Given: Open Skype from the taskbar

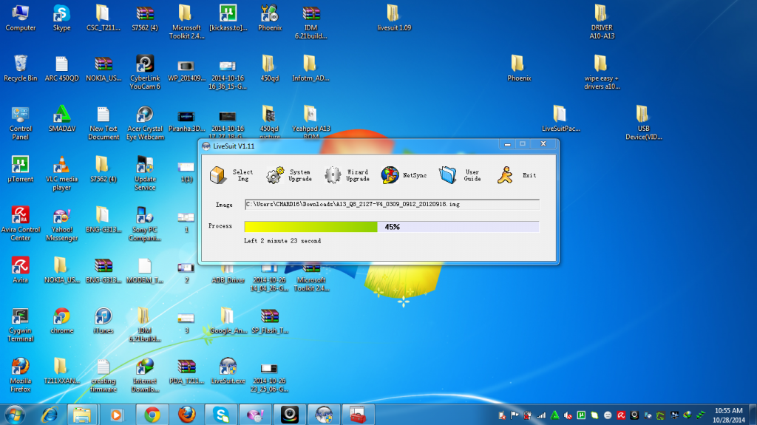Looking at the screenshot, I should coord(221,415).
